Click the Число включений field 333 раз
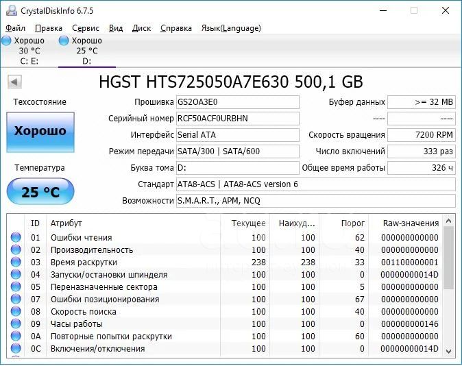The height and width of the screenshot is (366, 462). (422, 151)
